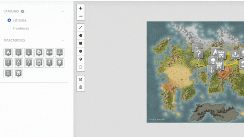This screenshot has height=137, width=244.
Task: Zoom out of the map
Action: 81,16
